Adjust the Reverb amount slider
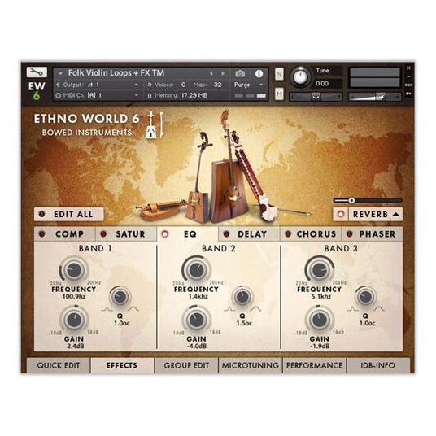This screenshot has height=436, width=436. [368, 200]
